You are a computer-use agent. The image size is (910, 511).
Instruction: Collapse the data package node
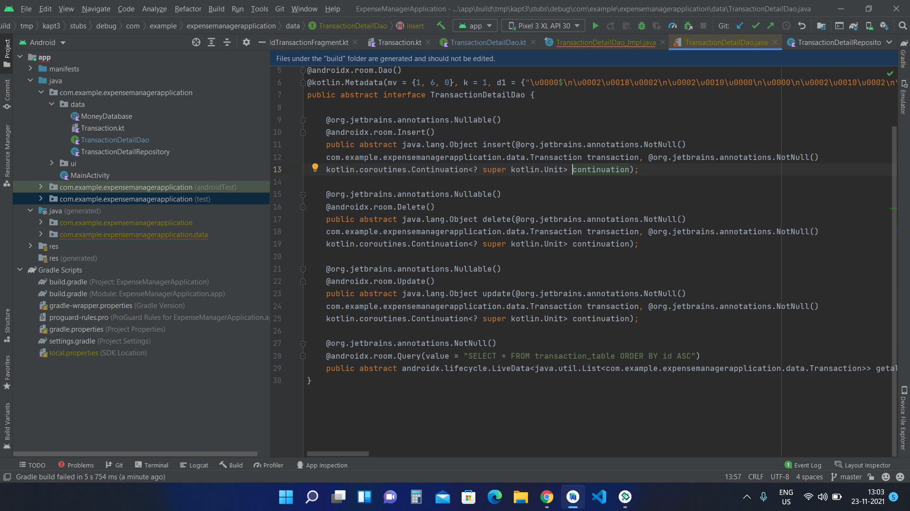pos(52,104)
